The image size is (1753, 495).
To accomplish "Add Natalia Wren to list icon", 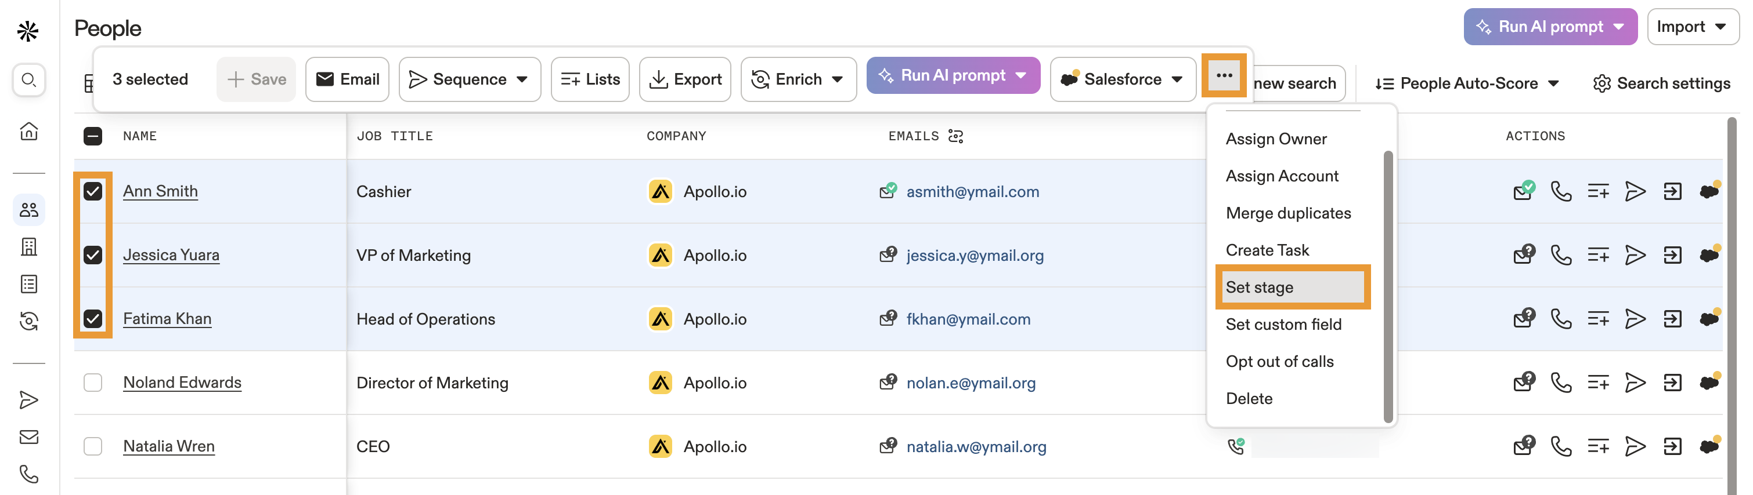I will pos(1599,447).
